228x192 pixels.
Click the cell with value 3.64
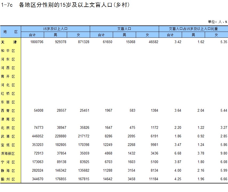pyautogui.click(x=178, y=111)
